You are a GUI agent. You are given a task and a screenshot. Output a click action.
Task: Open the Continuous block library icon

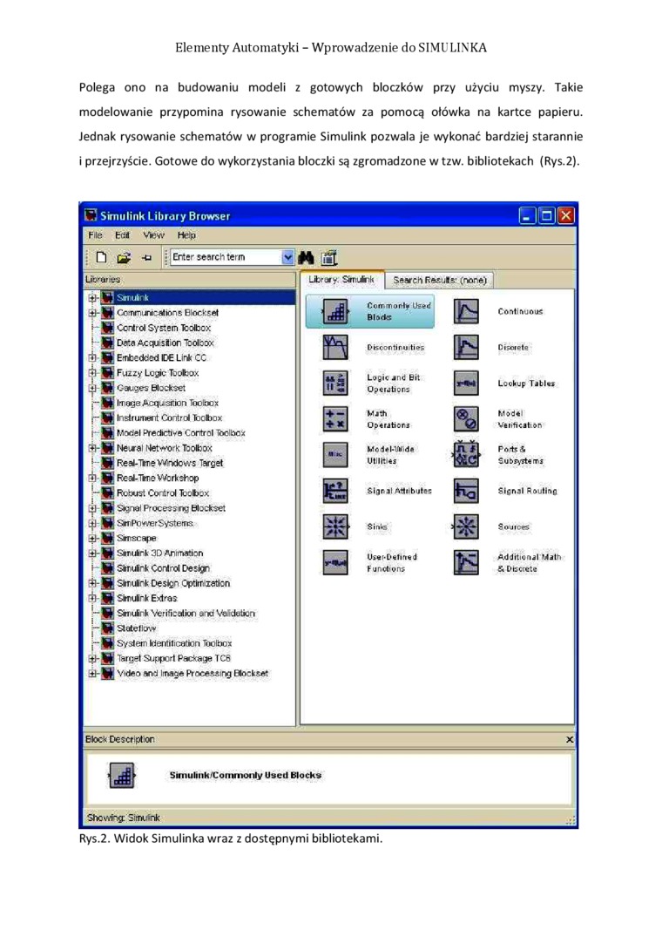467,312
